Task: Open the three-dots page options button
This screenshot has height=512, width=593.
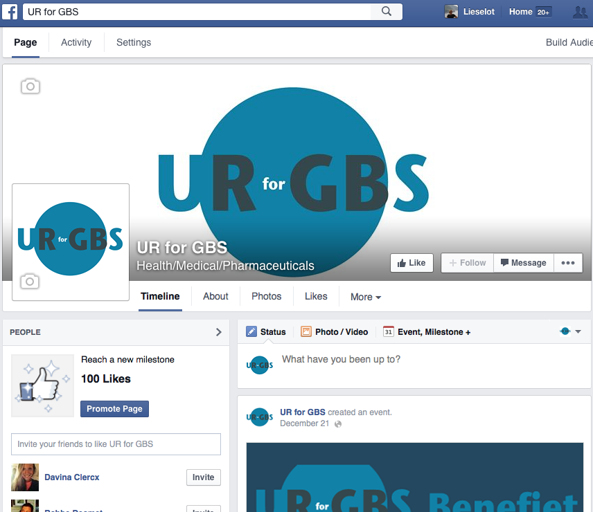Action: [568, 263]
